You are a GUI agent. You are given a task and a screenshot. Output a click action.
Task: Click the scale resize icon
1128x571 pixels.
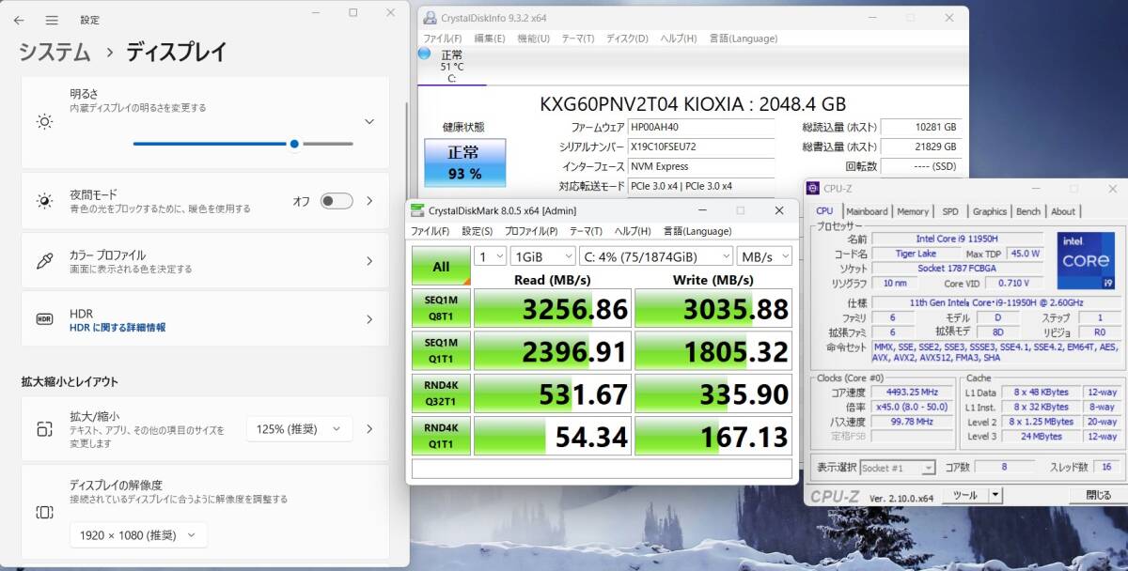[x=44, y=429]
